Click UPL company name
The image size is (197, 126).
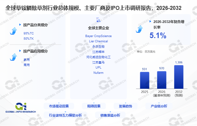click(98, 68)
